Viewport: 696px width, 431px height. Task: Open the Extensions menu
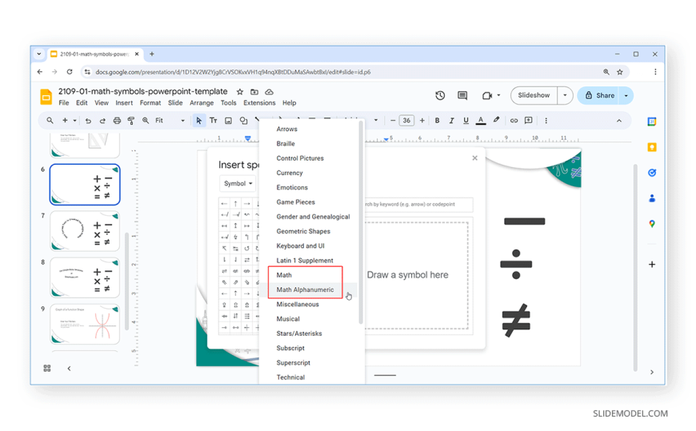coord(259,103)
